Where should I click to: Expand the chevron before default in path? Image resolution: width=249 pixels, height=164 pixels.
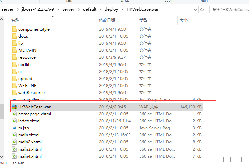79,9
